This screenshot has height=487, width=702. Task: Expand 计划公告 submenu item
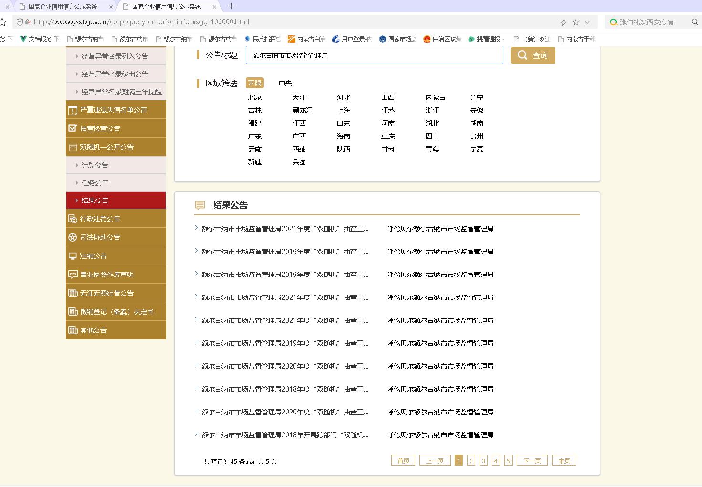click(x=116, y=165)
